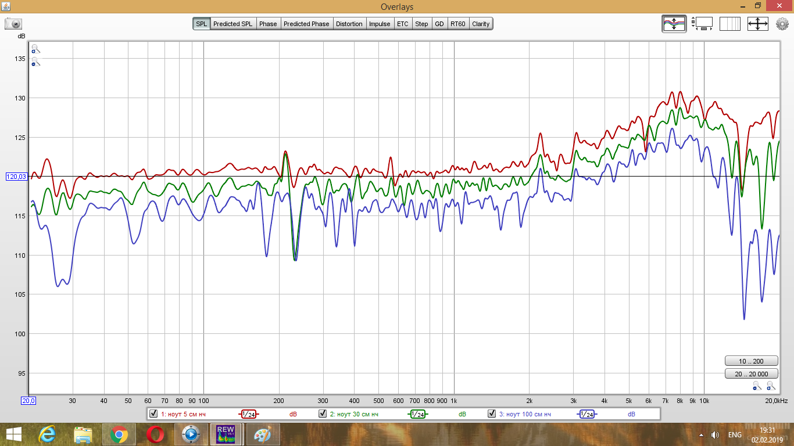
Task: Click trace label '3: ноут 100 см нч'
Action: click(x=525, y=414)
